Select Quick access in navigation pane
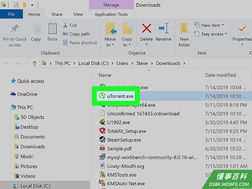The width and height of the screenshot is (252, 189). click(x=27, y=81)
